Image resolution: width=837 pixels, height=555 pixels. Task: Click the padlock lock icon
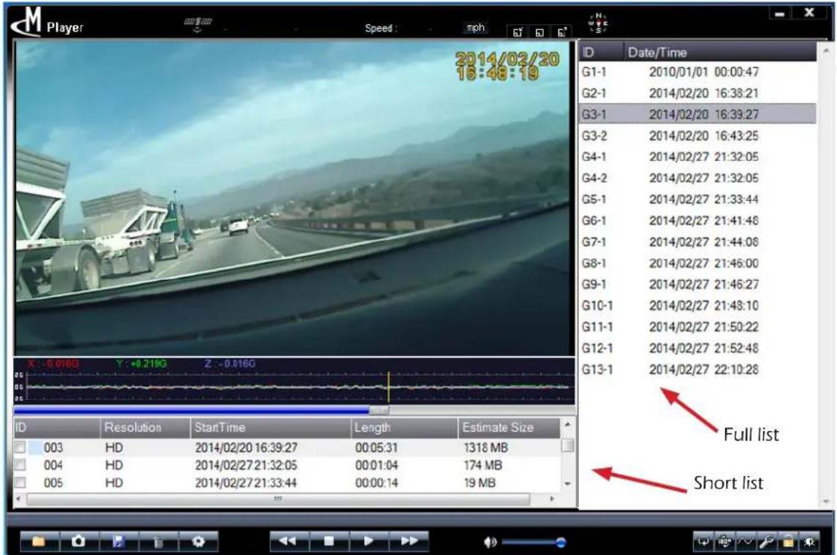[x=787, y=542]
